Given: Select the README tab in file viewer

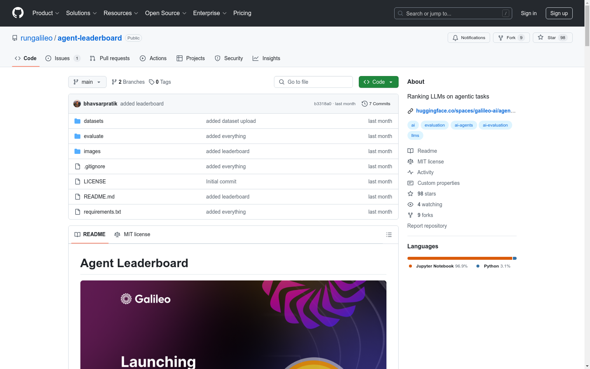Looking at the screenshot, I should click(90, 234).
